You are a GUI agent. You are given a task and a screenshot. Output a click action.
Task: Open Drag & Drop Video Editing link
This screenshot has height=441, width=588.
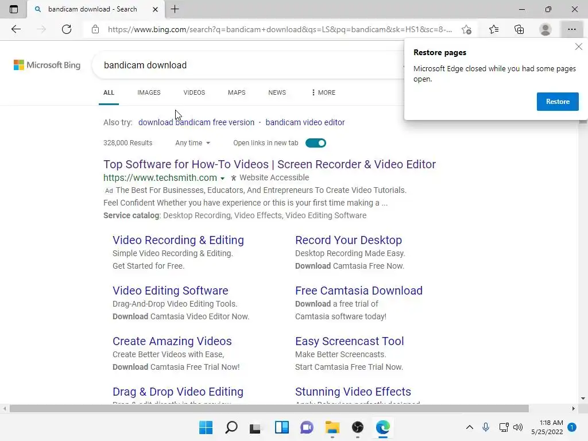tap(178, 392)
